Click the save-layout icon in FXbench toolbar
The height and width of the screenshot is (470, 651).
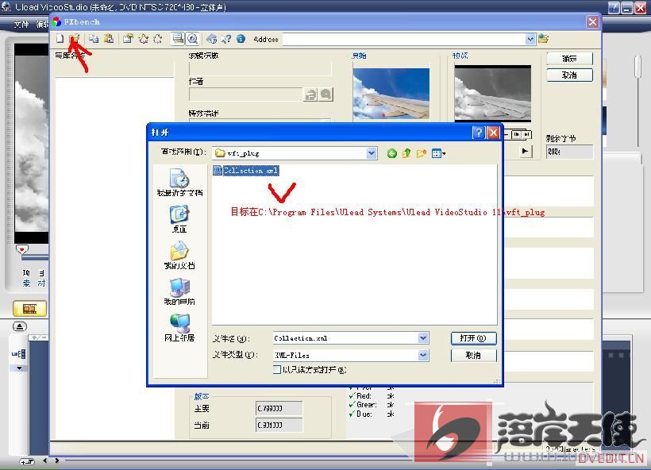(x=178, y=39)
